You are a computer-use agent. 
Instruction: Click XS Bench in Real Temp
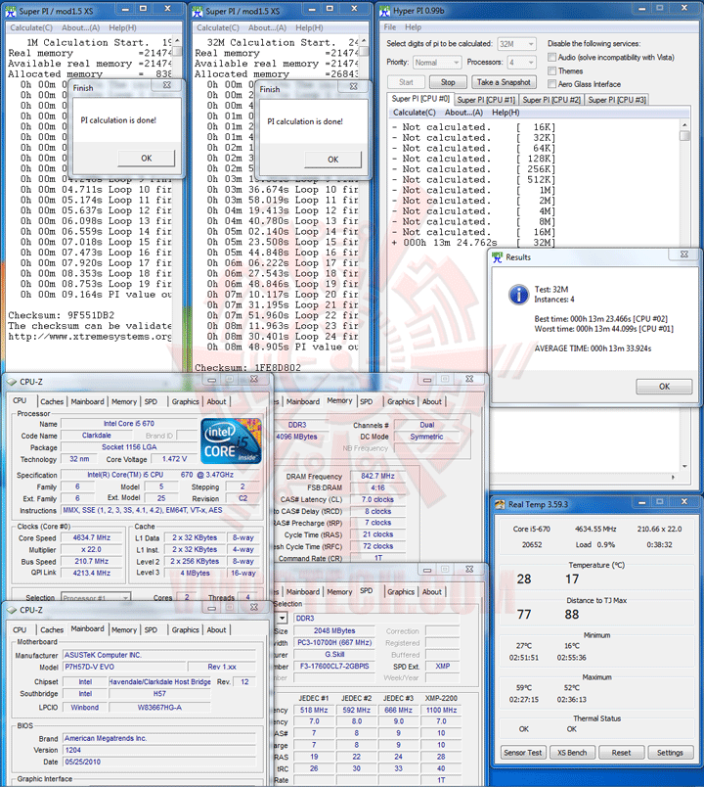pyautogui.click(x=572, y=753)
